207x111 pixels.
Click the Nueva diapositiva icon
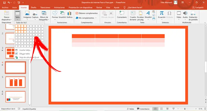[x=6, y=13]
